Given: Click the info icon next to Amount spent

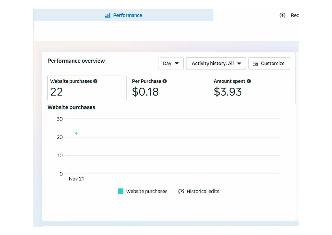Looking at the screenshot, I should [248, 81].
